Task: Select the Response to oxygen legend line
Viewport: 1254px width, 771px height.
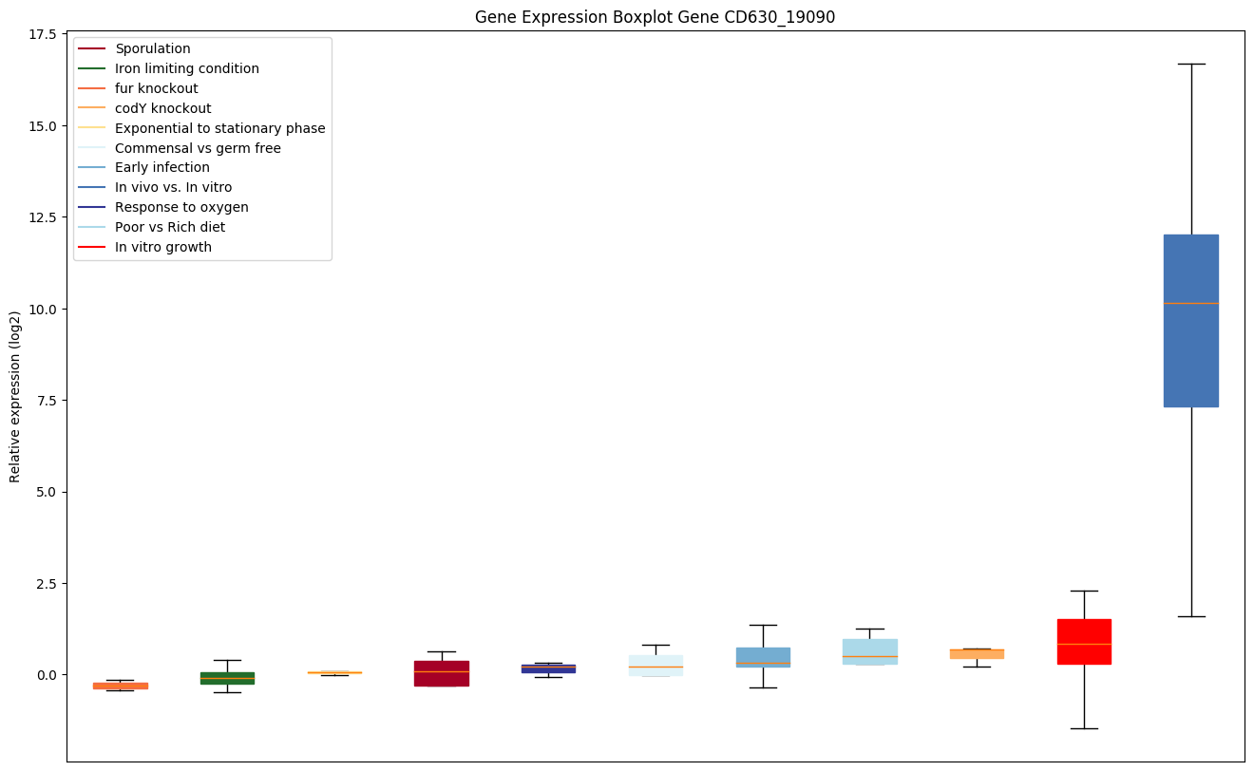Action: click(92, 207)
